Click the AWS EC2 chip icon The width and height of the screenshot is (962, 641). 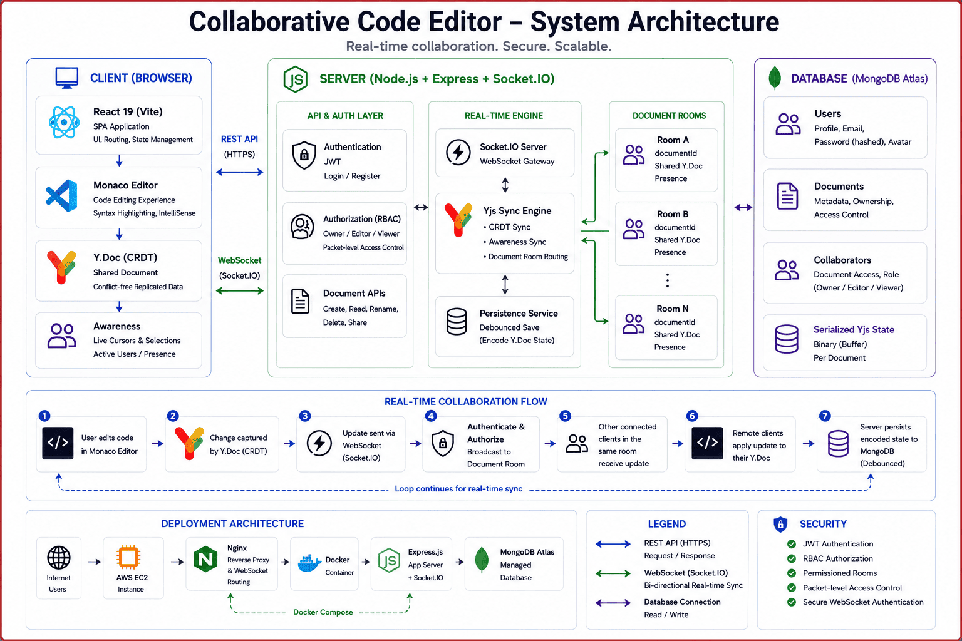click(x=128, y=557)
